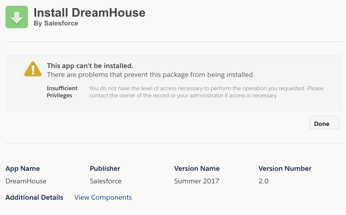Viewport: 346px width, 215px height.
Task: Click the Additional Details label
Action: (x=34, y=197)
